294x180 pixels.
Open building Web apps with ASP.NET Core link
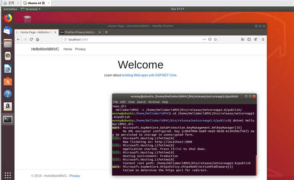pos(150,75)
